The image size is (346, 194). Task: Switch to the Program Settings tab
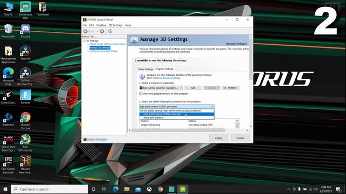click(164, 69)
